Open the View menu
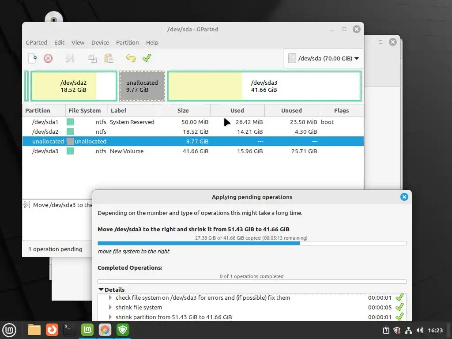Screen dimensions: 452x339 pyautogui.click(x=78, y=43)
